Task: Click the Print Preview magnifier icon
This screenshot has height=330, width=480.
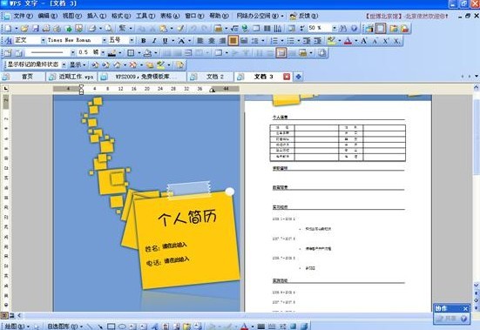Action: coord(108,29)
